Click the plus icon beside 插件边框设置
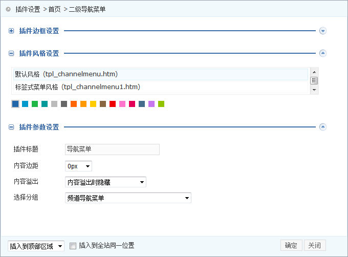 pyautogui.click(x=11, y=31)
